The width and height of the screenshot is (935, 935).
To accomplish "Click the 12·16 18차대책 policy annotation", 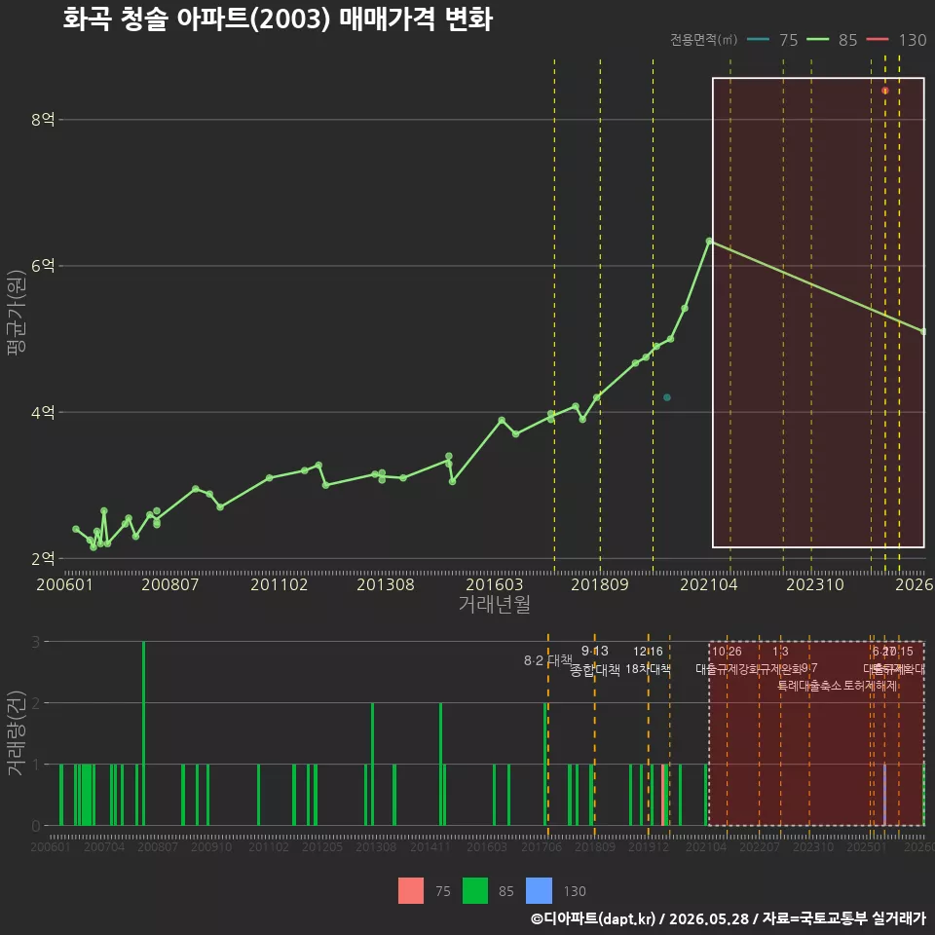I will point(649,660).
